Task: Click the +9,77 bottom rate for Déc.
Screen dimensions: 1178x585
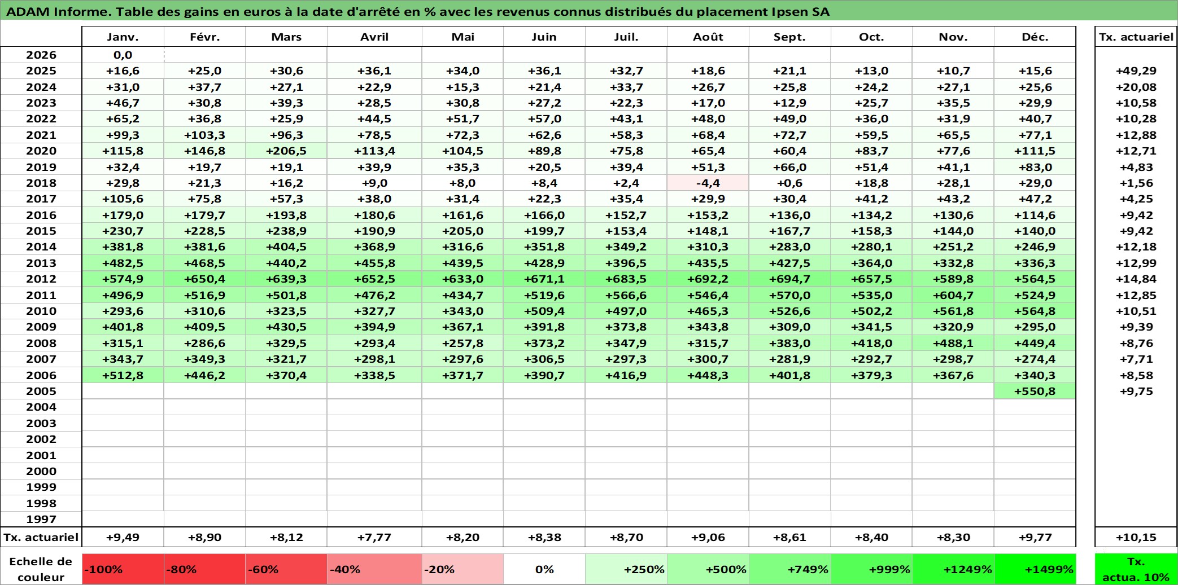Action: [x=1035, y=537]
